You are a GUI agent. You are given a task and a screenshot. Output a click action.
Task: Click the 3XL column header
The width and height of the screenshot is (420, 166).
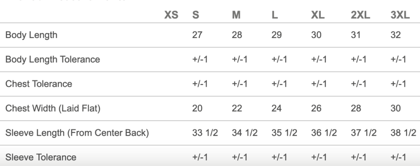(x=400, y=15)
